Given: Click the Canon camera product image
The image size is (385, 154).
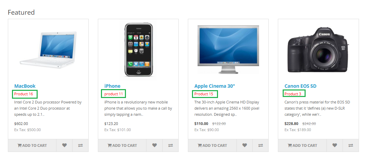Looking at the screenshot, I should coord(318,50).
